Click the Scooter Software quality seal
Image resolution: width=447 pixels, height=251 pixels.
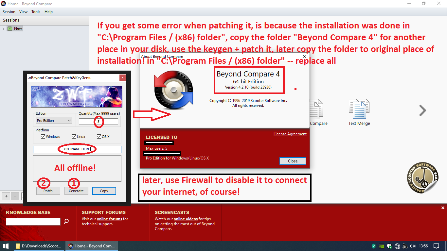point(422,177)
